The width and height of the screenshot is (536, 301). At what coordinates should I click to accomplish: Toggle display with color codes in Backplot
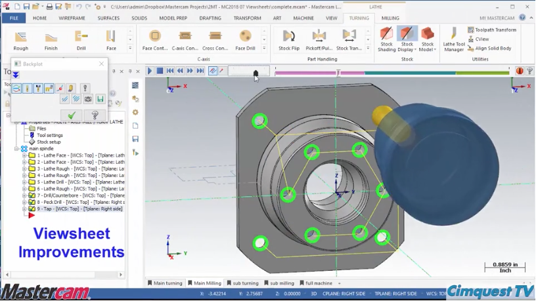[x=16, y=89]
